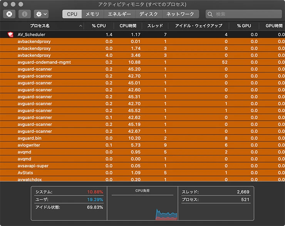Image resolution: width=285 pixels, height=226 pixels.
Task: Switch to the エネルギー tab
Action: [x=119, y=14]
